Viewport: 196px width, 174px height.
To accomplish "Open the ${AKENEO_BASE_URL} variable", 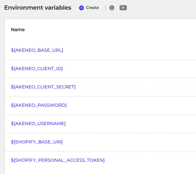I will tap(37, 50).
